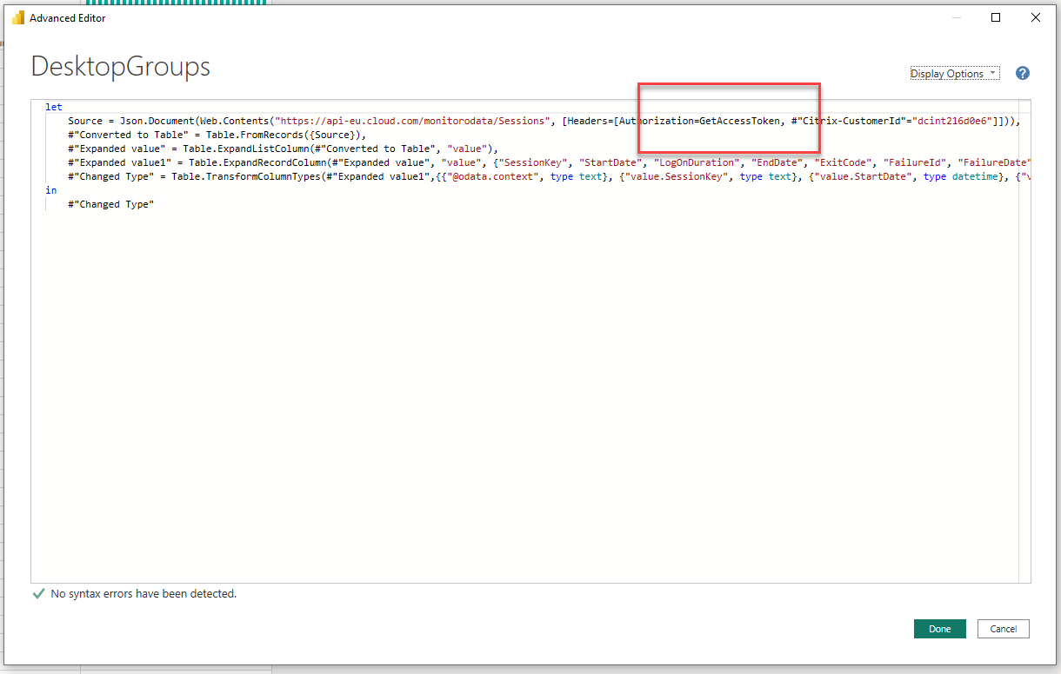
Task: Place cursor on the "let" keyword line
Action: 54,107
